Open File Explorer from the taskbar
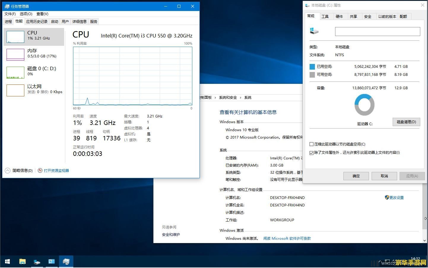This screenshot has height=268, width=428. (23, 261)
